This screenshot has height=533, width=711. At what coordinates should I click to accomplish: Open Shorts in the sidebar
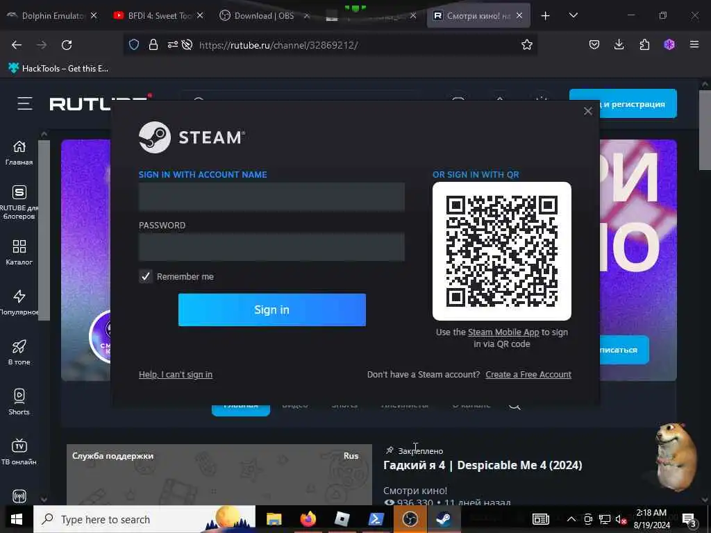tap(19, 403)
